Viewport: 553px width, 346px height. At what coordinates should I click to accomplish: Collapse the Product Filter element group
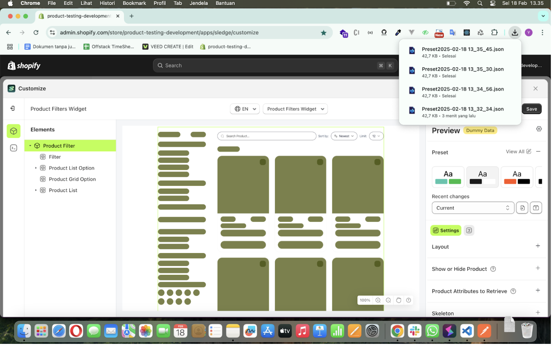pyautogui.click(x=30, y=145)
